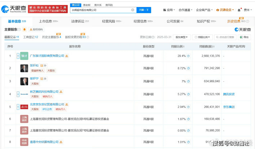Viewport: 255px width, 149px height.
Task: Open the 费米 user account menu
Action: (x=248, y=10)
